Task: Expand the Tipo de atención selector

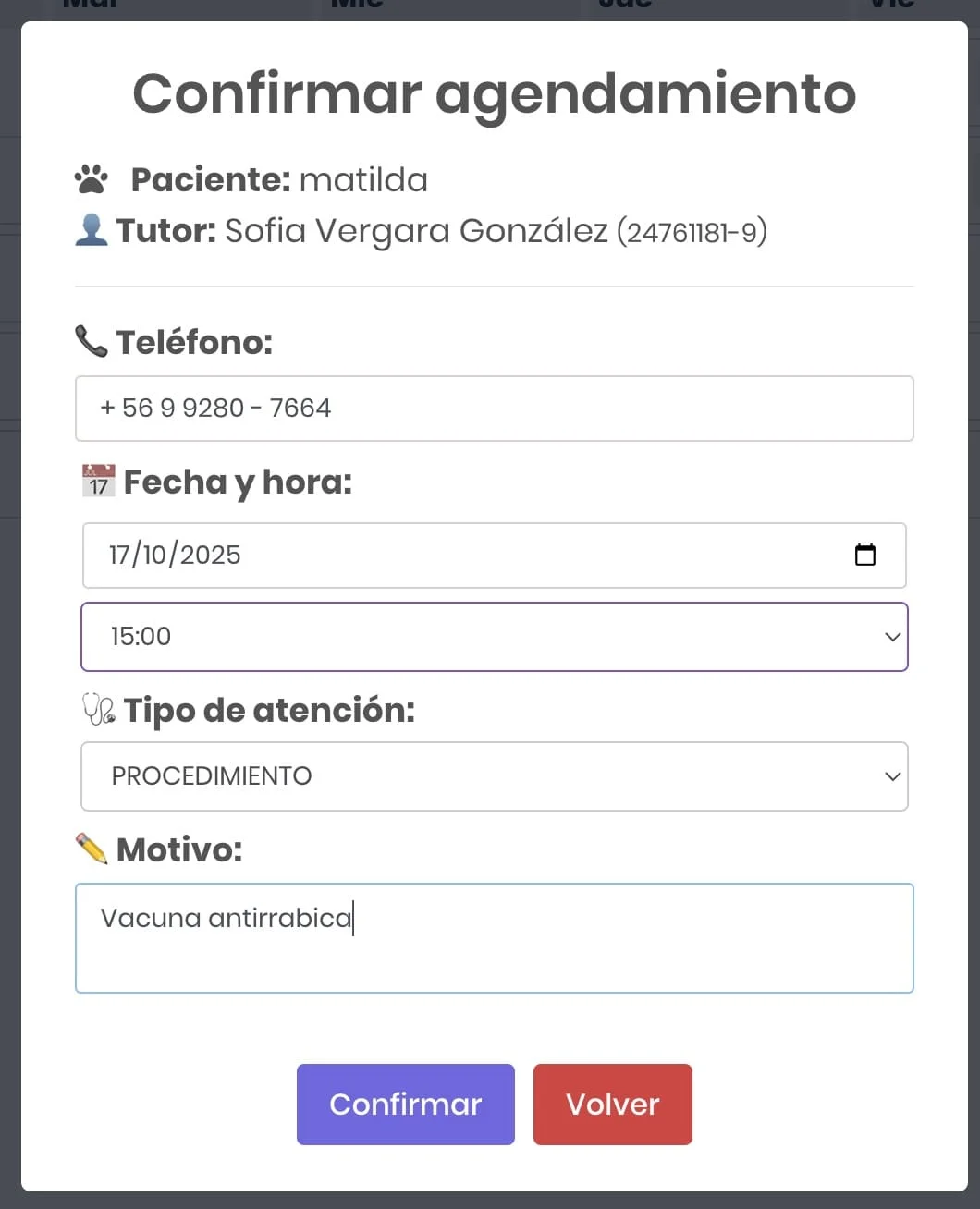Action: pyautogui.click(x=495, y=776)
